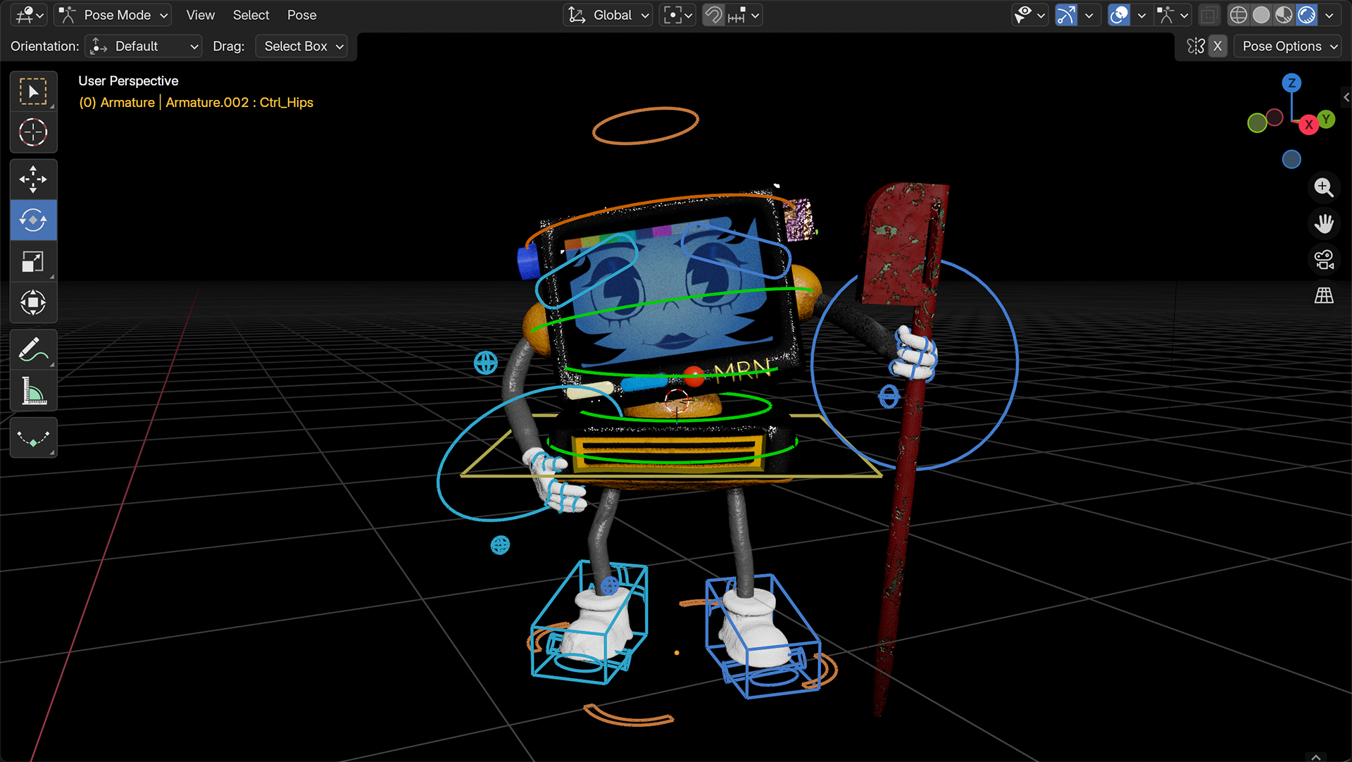The image size is (1352, 762).
Task: Open the Pose menu
Action: click(x=301, y=15)
